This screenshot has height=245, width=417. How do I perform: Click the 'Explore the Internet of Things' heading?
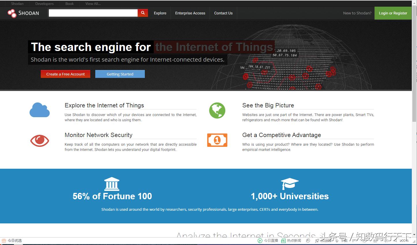click(104, 105)
